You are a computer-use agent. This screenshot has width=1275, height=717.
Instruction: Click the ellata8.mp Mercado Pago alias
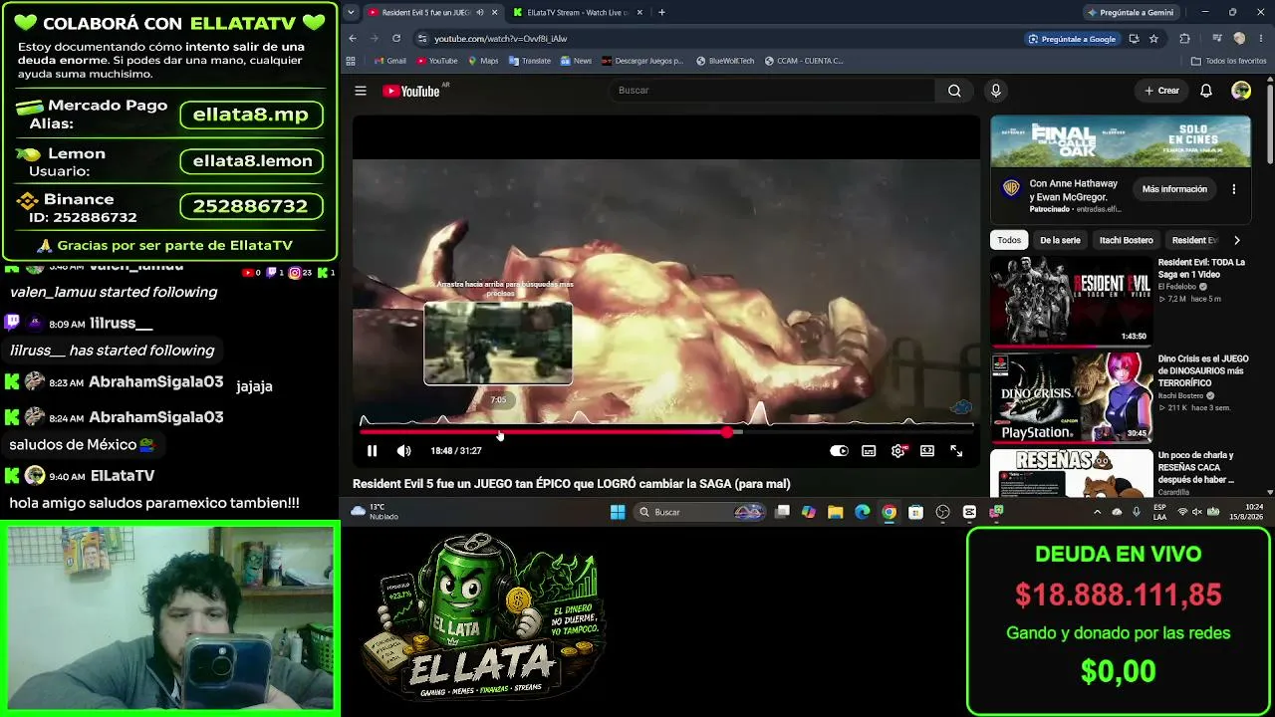pos(251,115)
